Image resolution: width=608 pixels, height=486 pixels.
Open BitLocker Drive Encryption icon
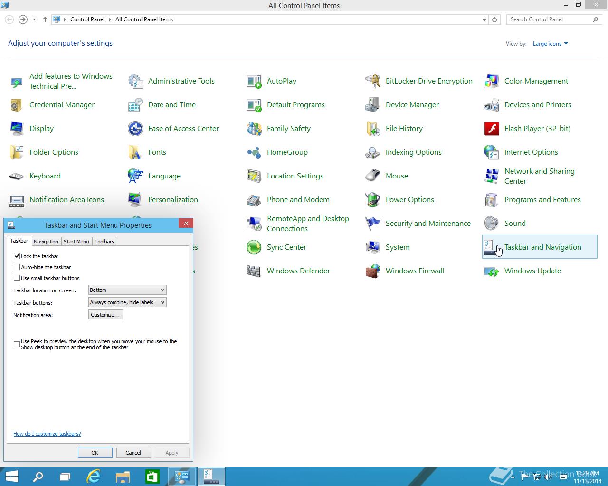pos(373,81)
